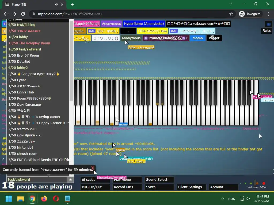Open Client Settings
Image resolution: width=274 pixels, height=205 pixels.
coord(192,187)
